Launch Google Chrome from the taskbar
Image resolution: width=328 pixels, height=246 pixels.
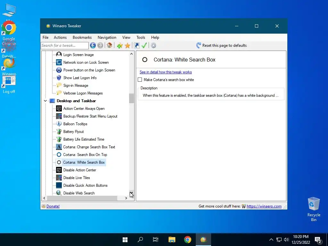[188, 240]
